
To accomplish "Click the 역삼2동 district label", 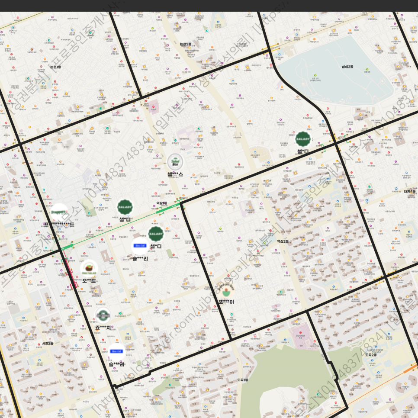I will (x=283, y=241).
